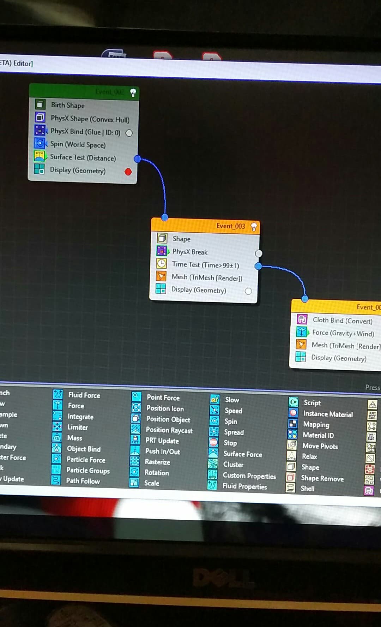Toggle the green event's lightbulb icon
Image resolution: width=381 pixels, height=627 pixels.
click(133, 92)
